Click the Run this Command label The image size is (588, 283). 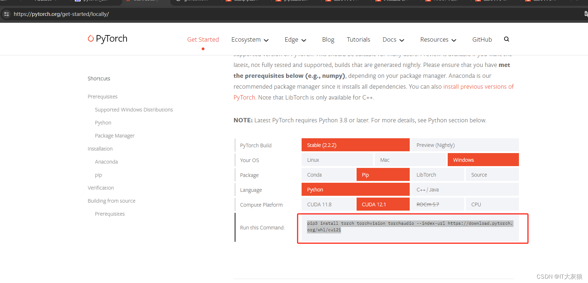coord(263,228)
